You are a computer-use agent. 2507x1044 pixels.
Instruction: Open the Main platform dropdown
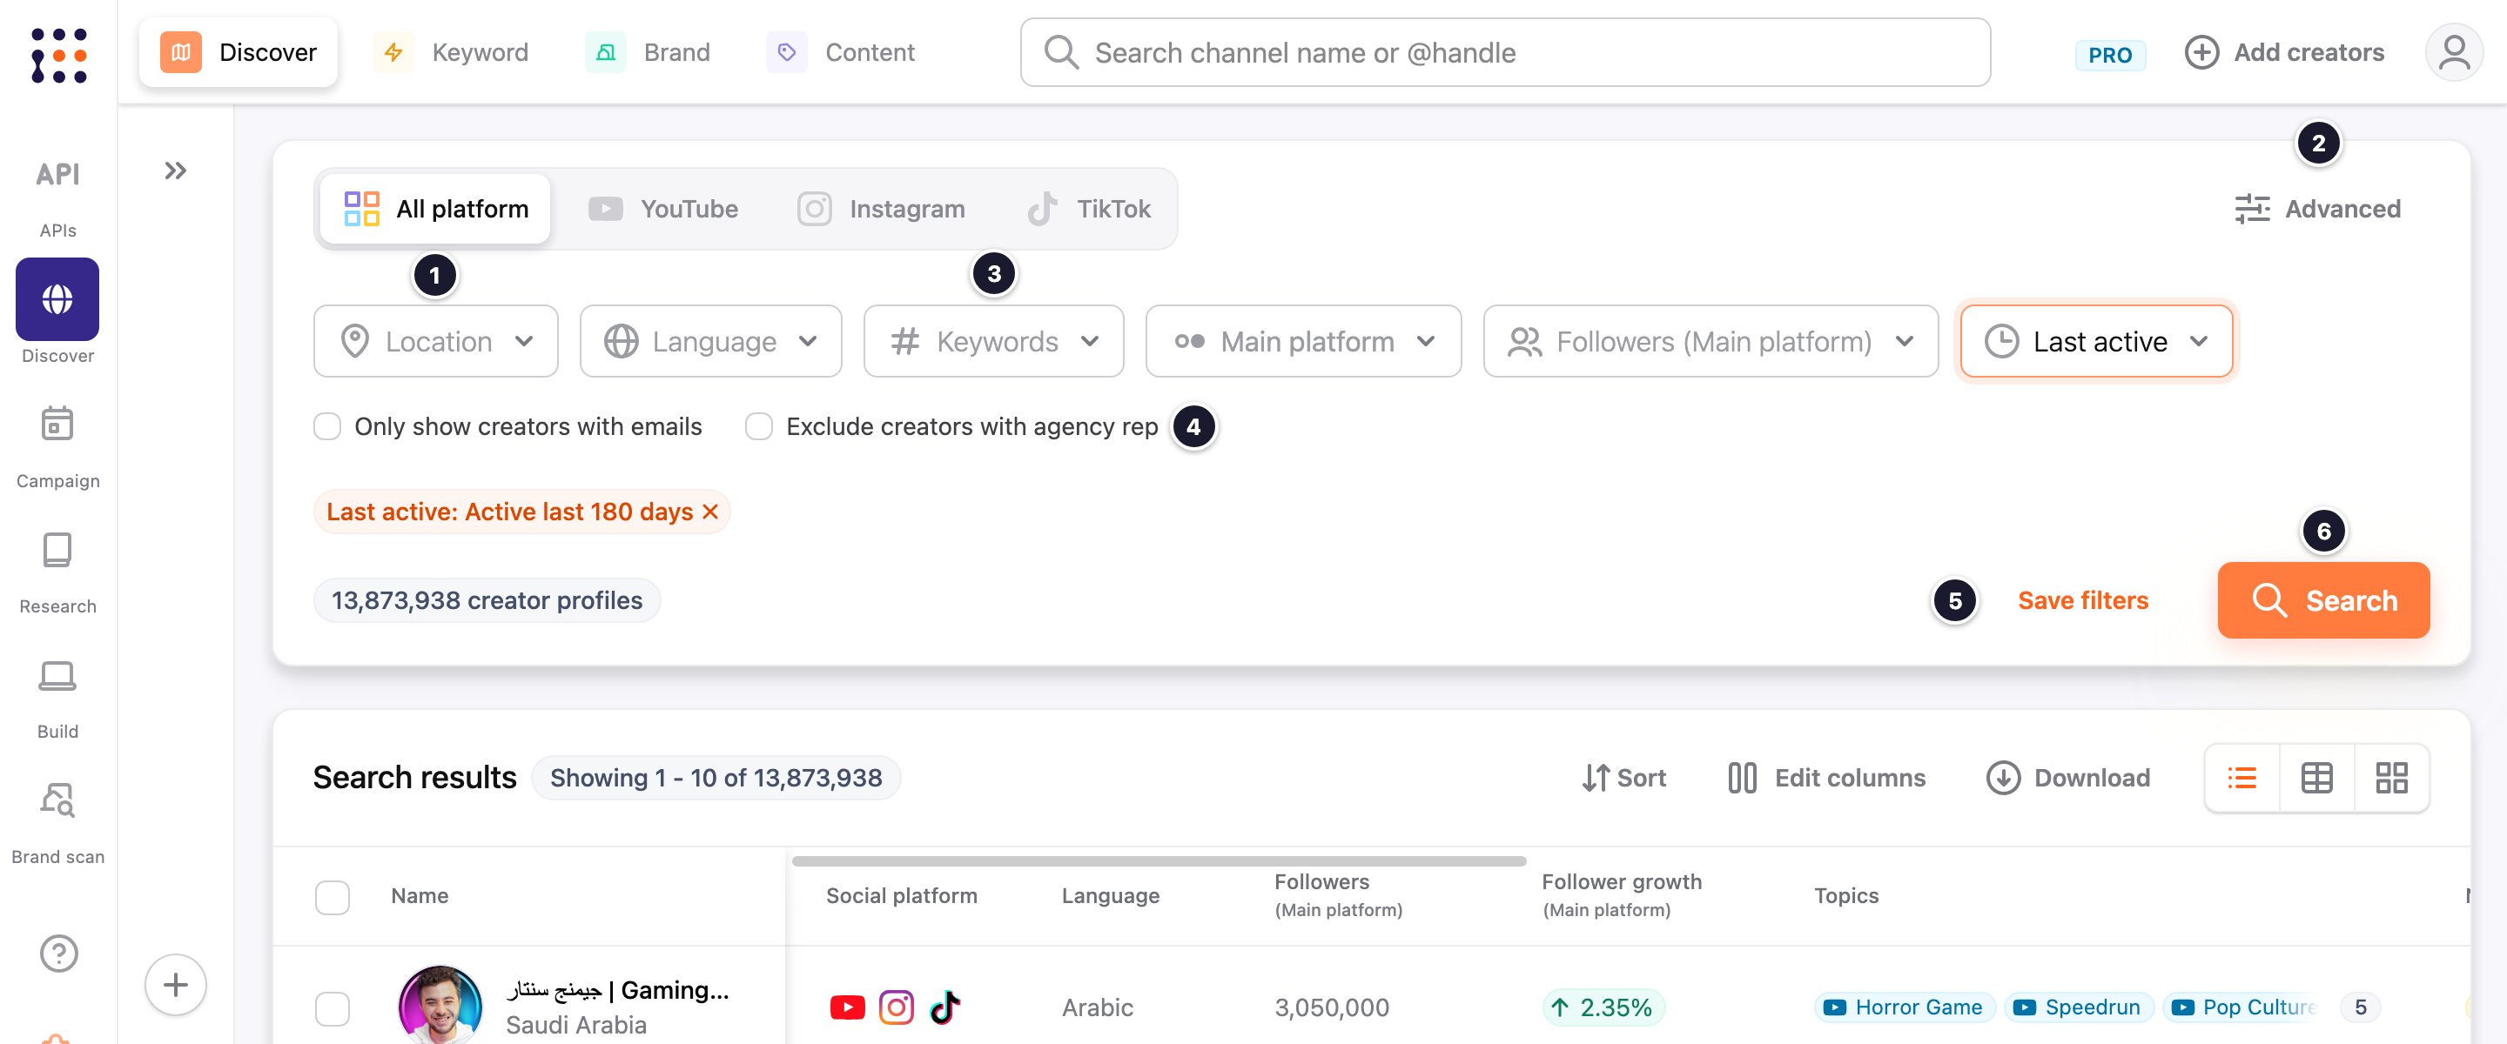(1303, 342)
